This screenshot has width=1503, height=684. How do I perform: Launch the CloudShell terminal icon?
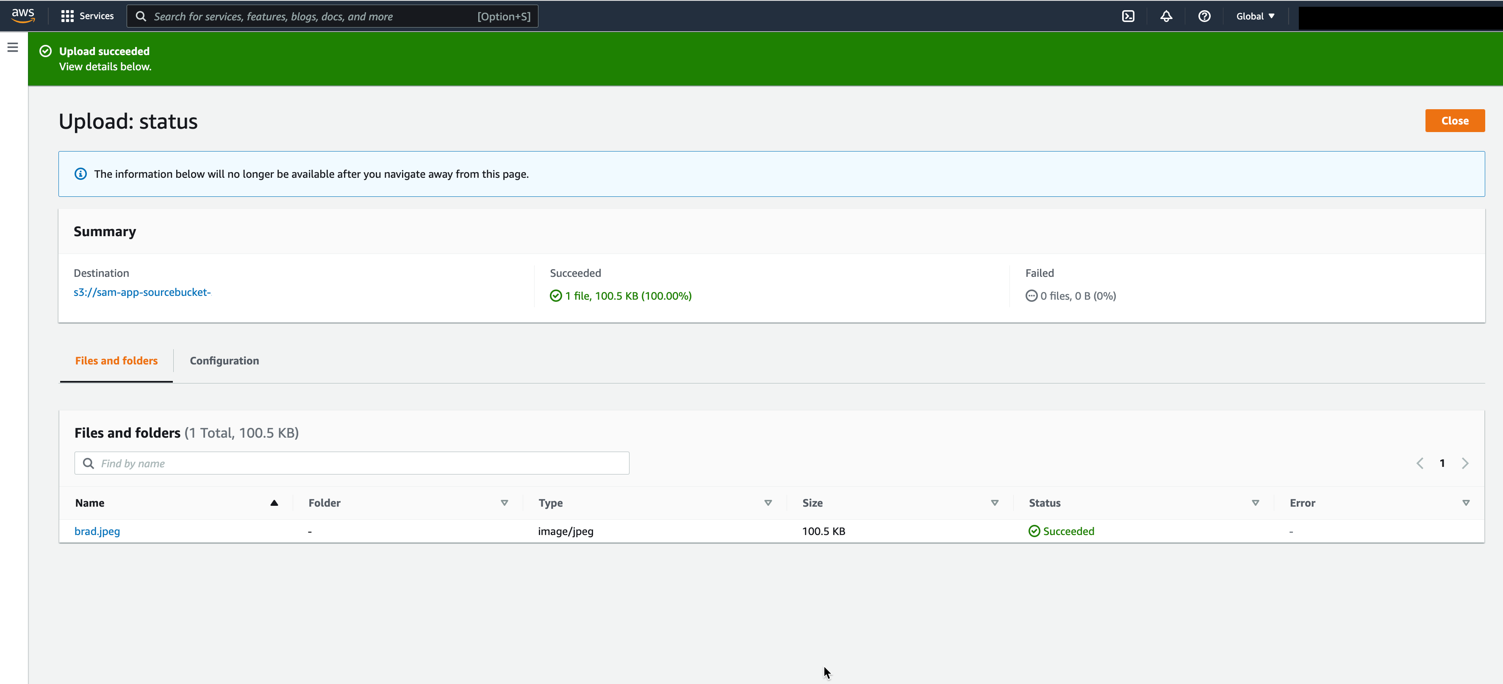(1128, 16)
